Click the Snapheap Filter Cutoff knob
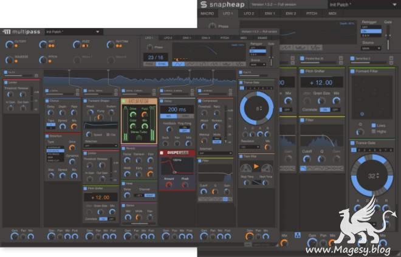Screen dimensions: 401x257 [307, 159]
